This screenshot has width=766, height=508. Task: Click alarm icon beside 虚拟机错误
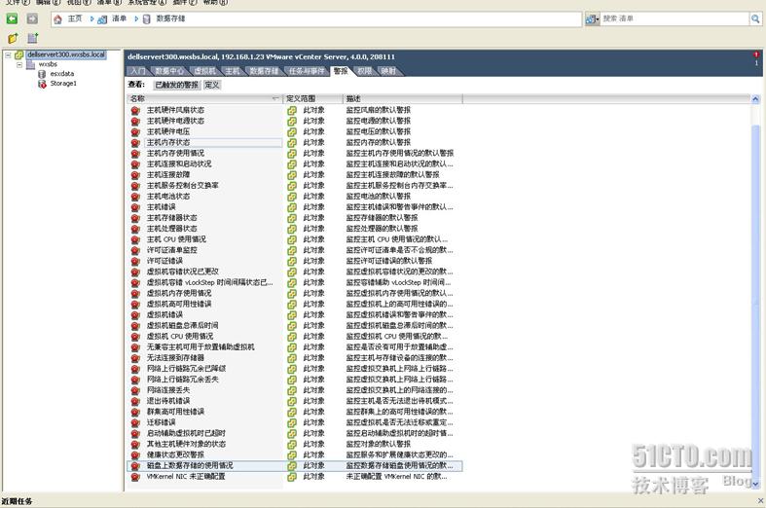point(135,315)
